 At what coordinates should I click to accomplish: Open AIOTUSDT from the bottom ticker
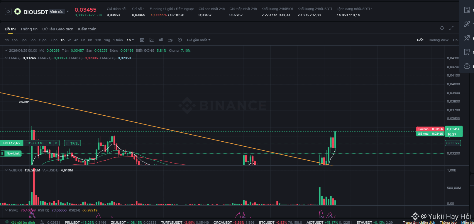point(329,223)
